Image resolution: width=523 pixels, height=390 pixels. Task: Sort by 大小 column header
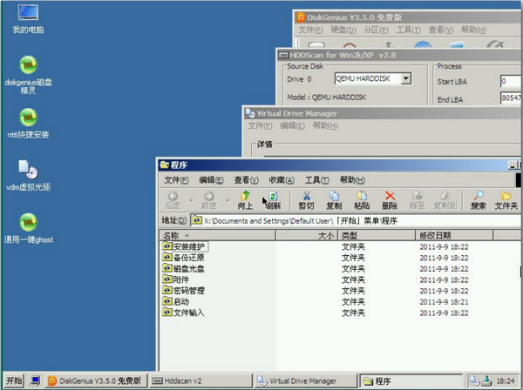tap(307, 235)
